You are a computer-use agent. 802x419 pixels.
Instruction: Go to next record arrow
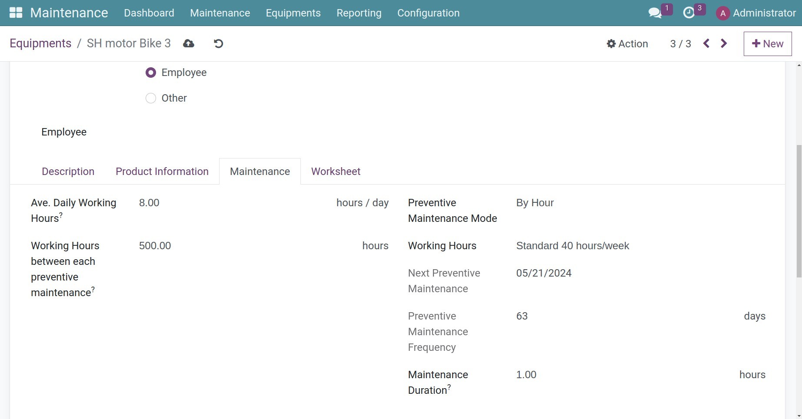(x=724, y=43)
